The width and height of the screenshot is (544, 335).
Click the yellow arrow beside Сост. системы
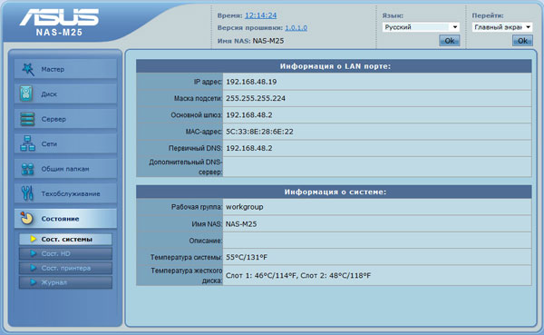[x=34, y=239]
